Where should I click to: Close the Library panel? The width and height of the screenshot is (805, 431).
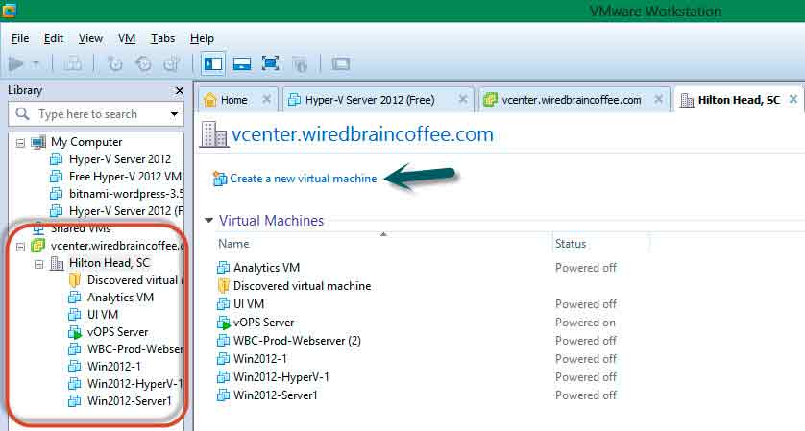(180, 91)
